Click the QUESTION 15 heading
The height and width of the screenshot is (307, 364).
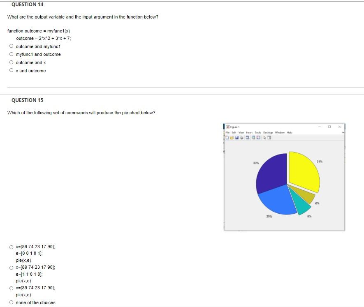[x=28, y=100]
